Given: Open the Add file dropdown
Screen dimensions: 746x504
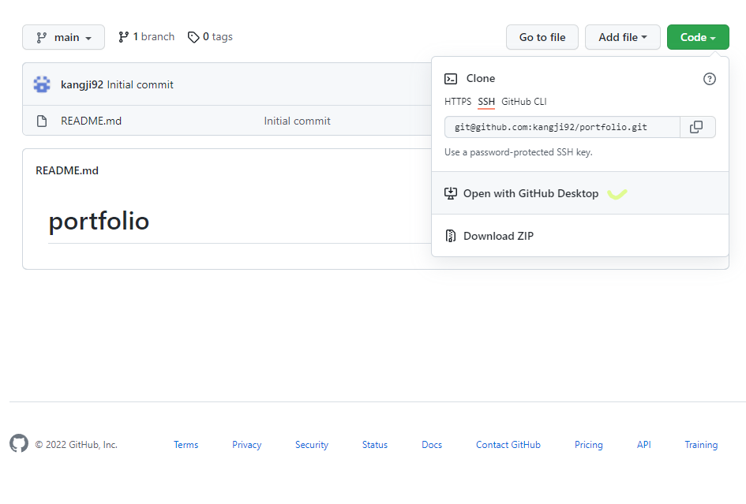Looking at the screenshot, I should click(622, 37).
